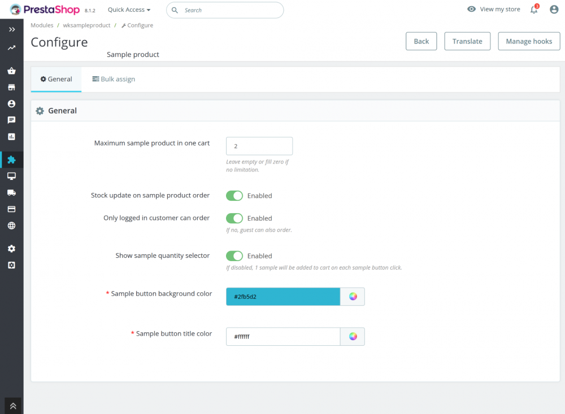The height and width of the screenshot is (414, 565).
Task: Toggle Stock update on sample product order
Action: coord(234,196)
